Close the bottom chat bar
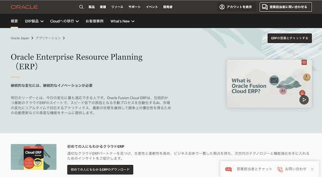This screenshot has width=322, height=177. coord(312,169)
